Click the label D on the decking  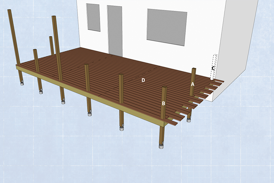pos(143,80)
